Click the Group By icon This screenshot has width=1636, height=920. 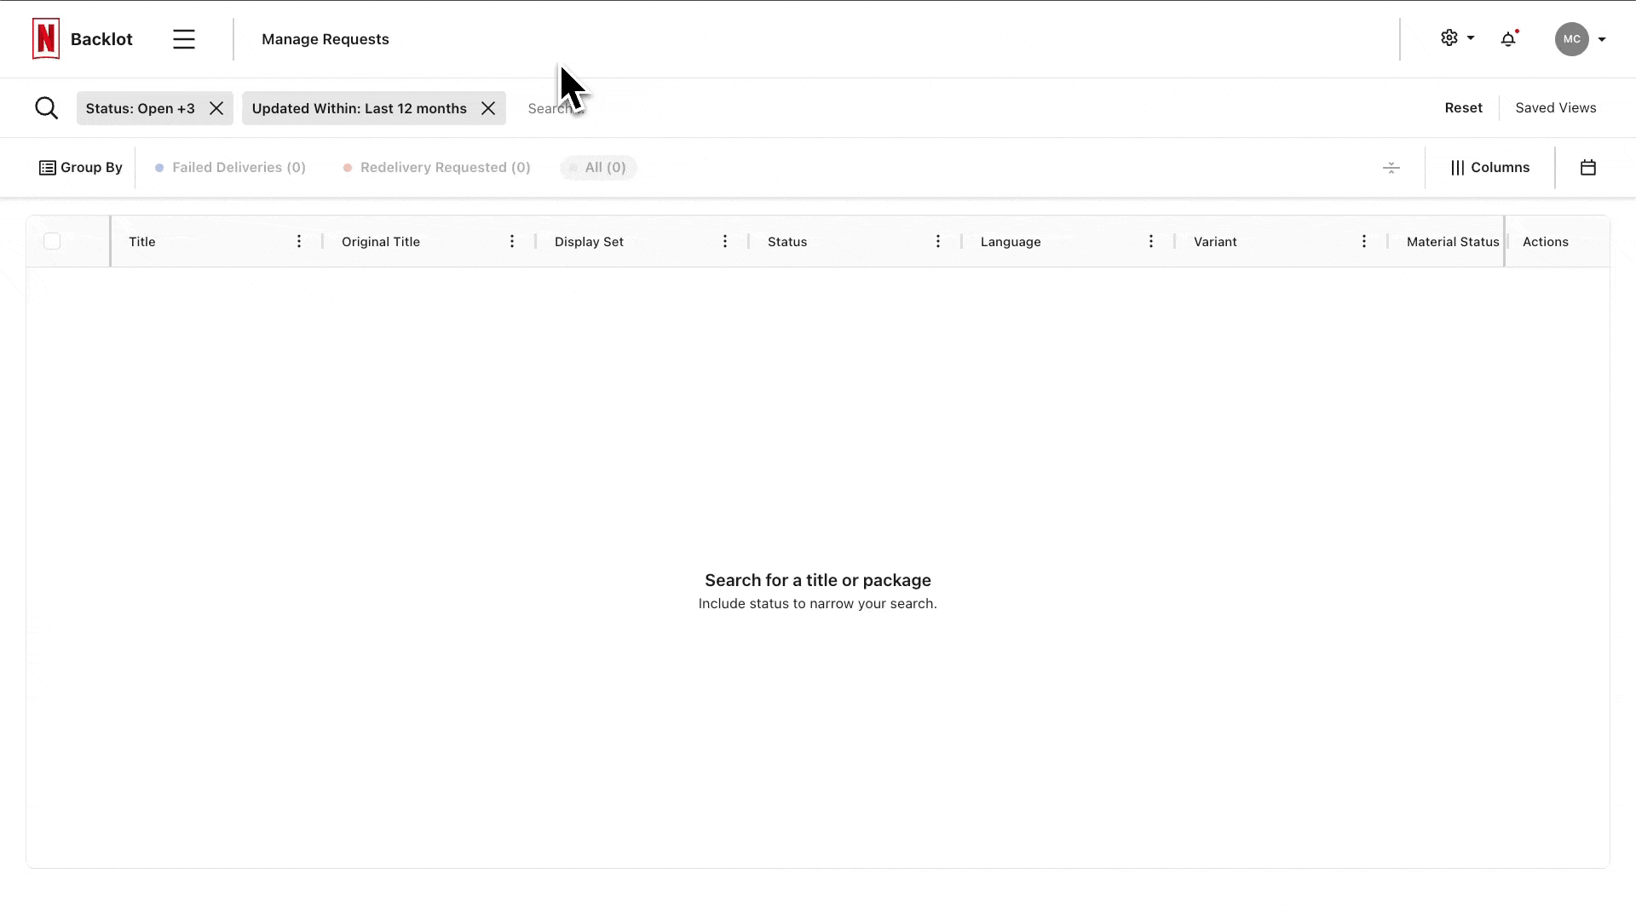pyautogui.click(x=48, y=167)
